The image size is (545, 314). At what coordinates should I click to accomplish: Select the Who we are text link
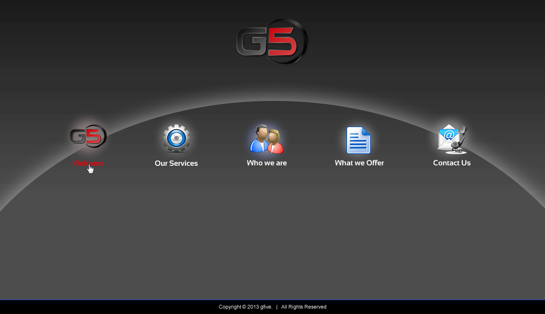pyautogui.click(x=267, y=163)
